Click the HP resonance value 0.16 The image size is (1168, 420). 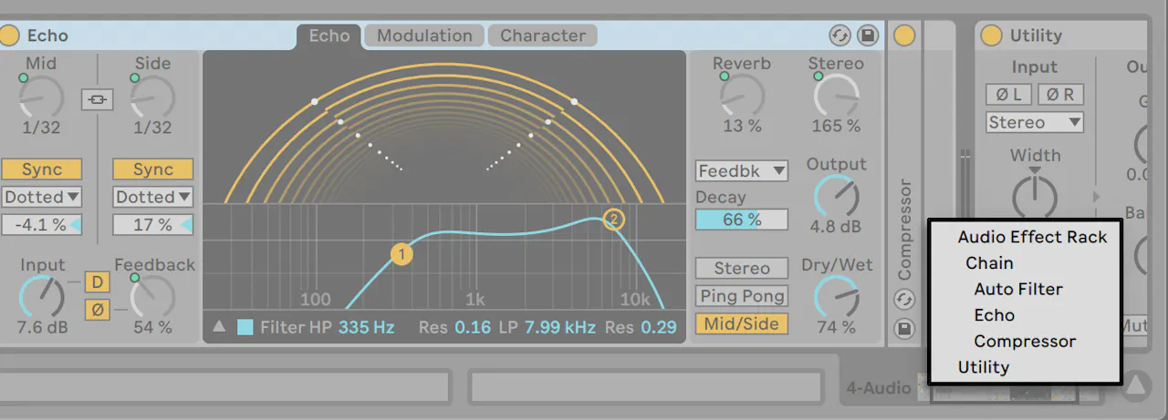pos(473,327)
